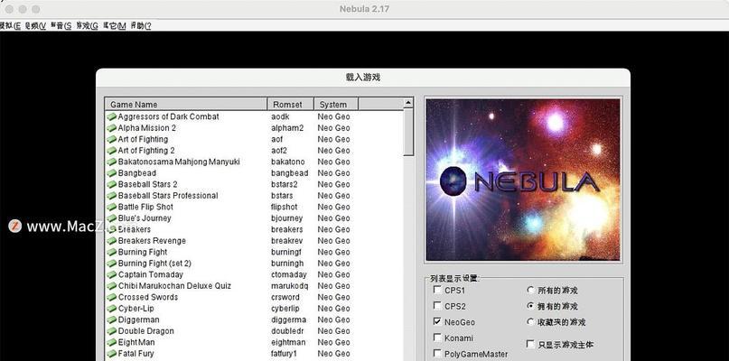Click the game list scrollbar thumb
The image size is (729, 361).
pyautogui.click(x=408, y=132)
